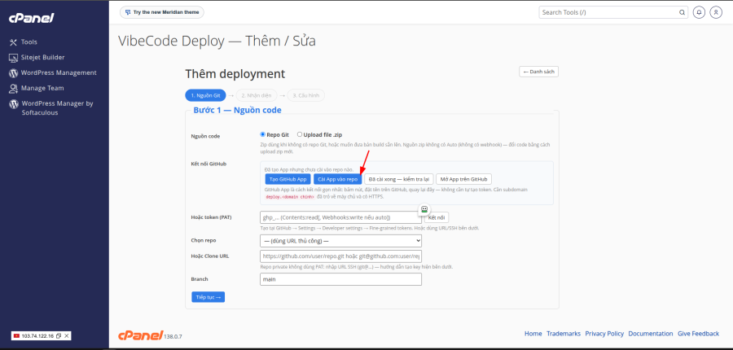Open Manage Team menu item
Screen dimensions: 733x350
click(x=42, y=89)
